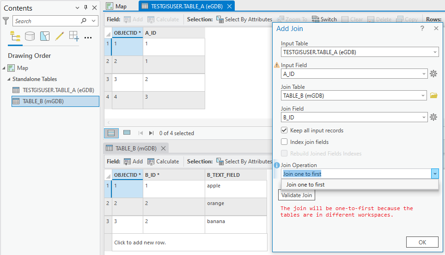Click the search magnifier in Contents
This screenshot has height=255, width=445.
pos(84,21)
